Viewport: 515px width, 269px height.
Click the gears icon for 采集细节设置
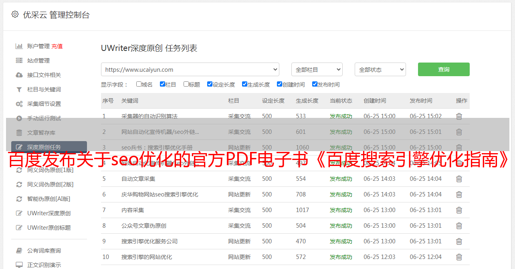19,104
